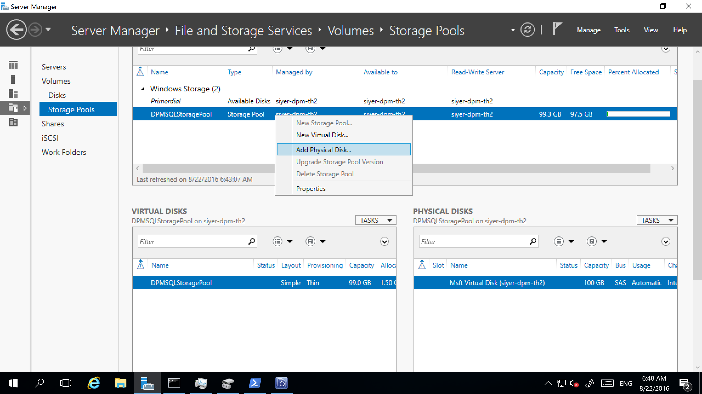This screenshot has height=394, width=702.
Task: Select Properties from the context menu
Action: (x=311, y=189)
